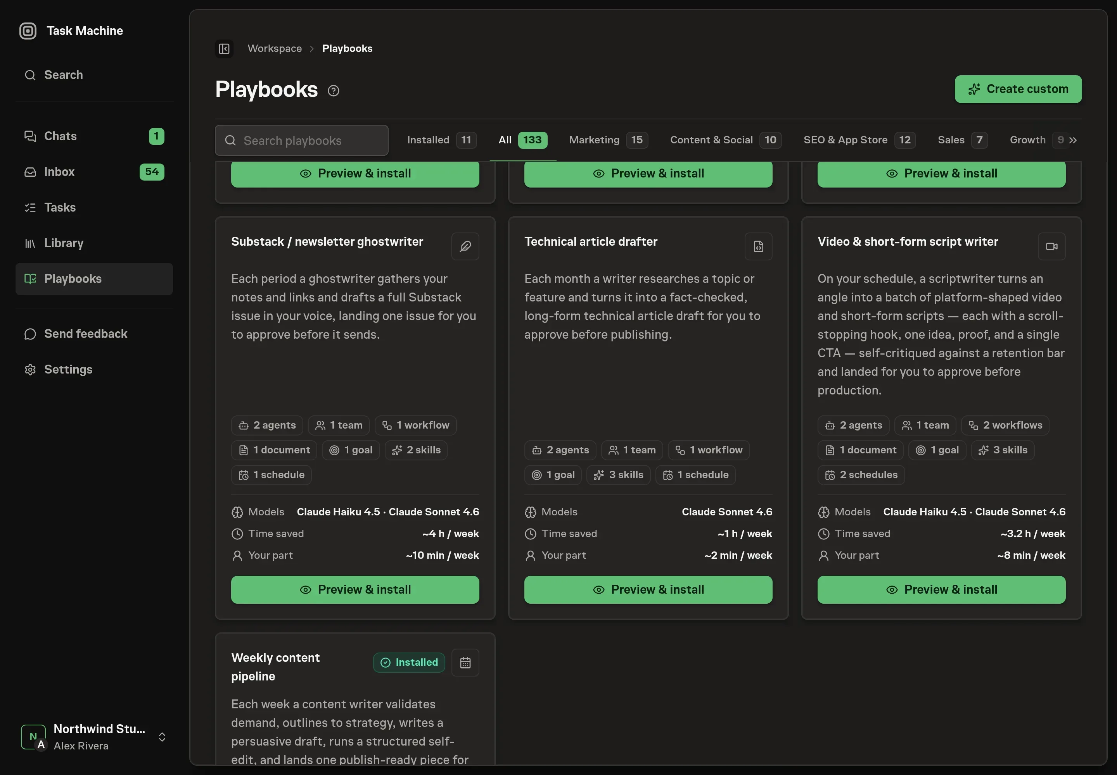Open the Content & Social tab

pos(725,140)
